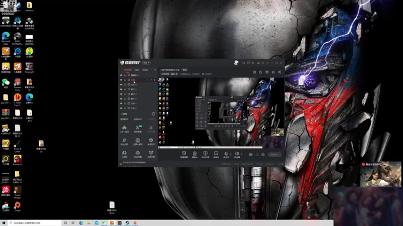Click the Microsoft Edge desktop shortcut

pos(6,38)
